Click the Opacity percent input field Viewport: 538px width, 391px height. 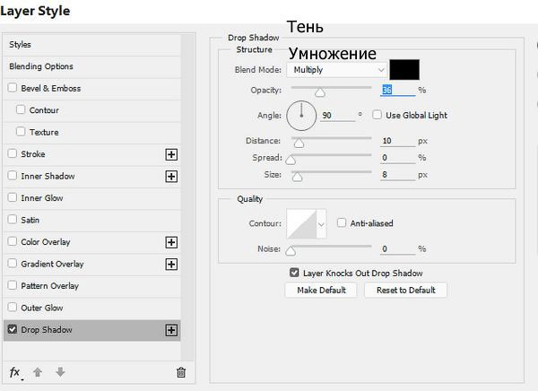coord(397,90)
